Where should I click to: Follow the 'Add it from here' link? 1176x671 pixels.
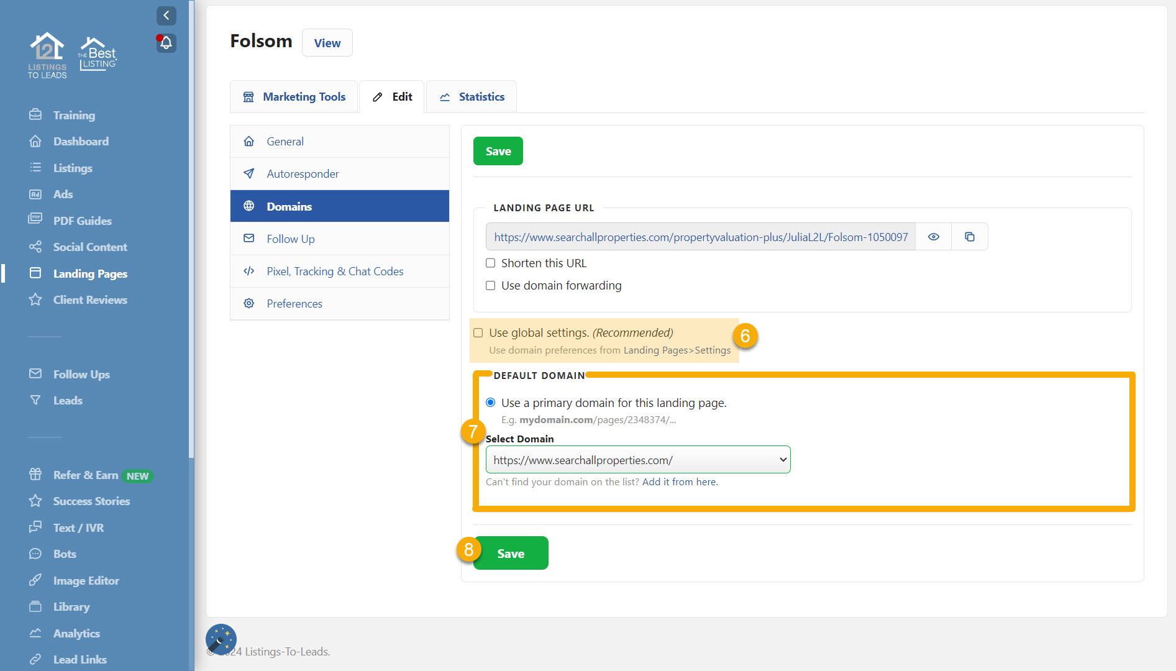(x=680, y=482)
